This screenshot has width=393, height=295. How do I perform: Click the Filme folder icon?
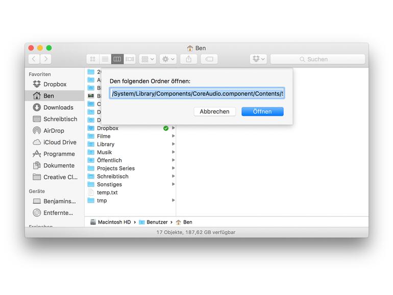pos(91,136)
